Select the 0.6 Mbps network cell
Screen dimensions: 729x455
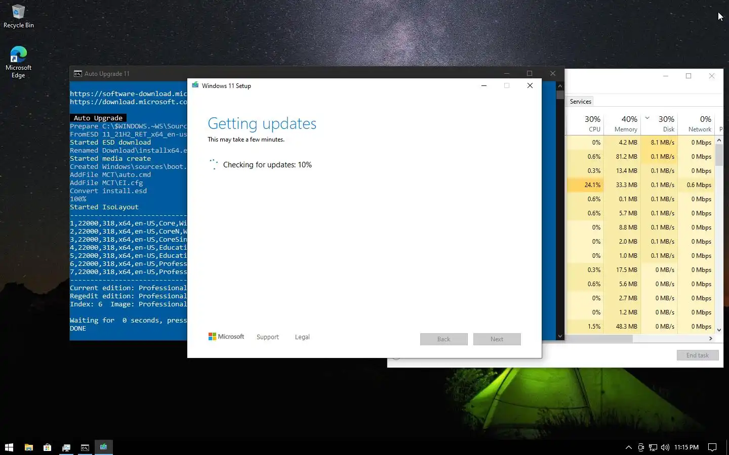click(x=696, y=185)
